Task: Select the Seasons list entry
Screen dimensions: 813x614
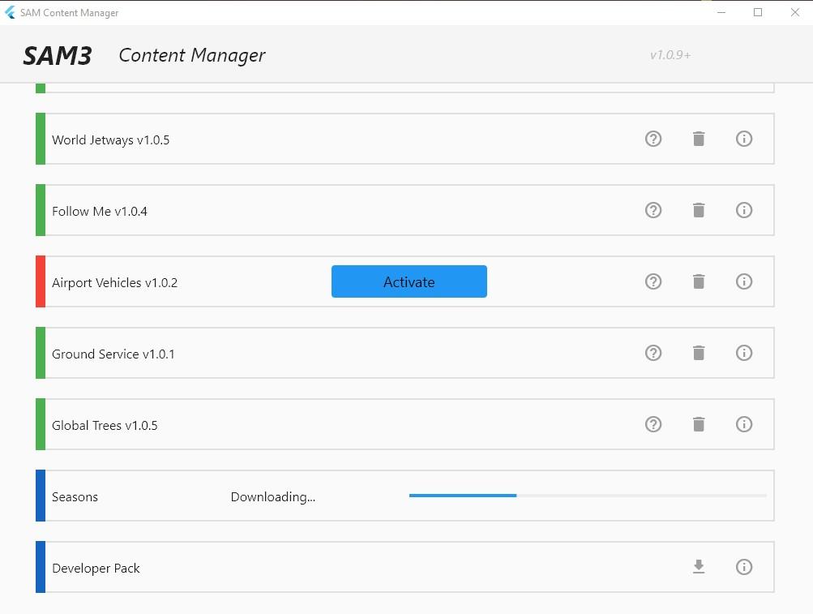Action: click(x=75, y=497)
